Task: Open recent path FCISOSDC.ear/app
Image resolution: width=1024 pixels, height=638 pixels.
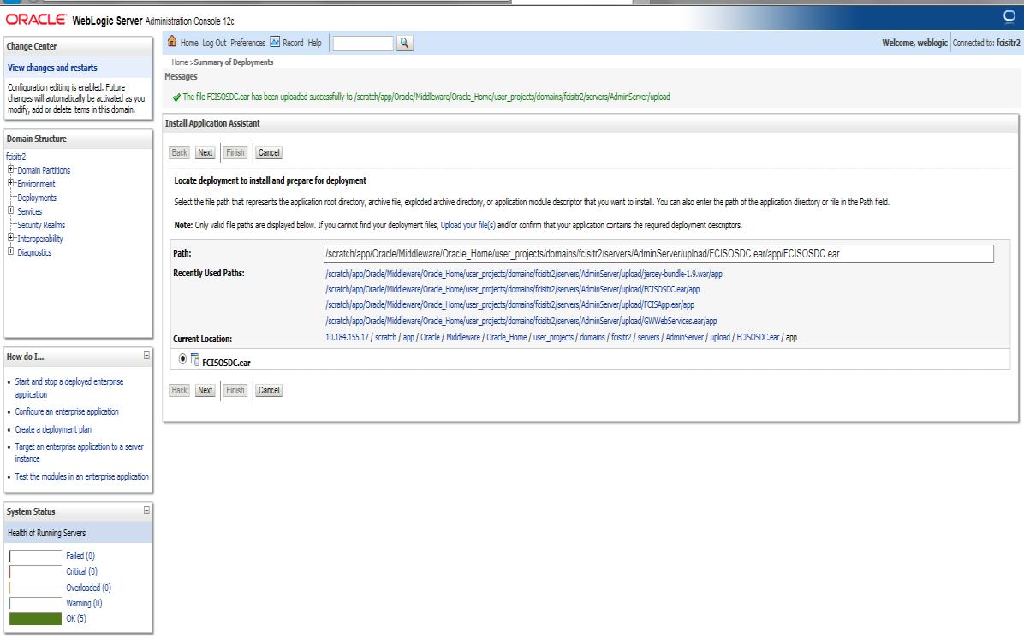Action: pos(513,289)
